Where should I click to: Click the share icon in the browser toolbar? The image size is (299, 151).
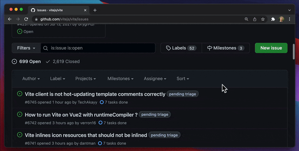click(x=254, y=19)
